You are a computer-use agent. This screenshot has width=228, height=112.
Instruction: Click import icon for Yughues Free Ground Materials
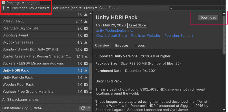point(86,91)
